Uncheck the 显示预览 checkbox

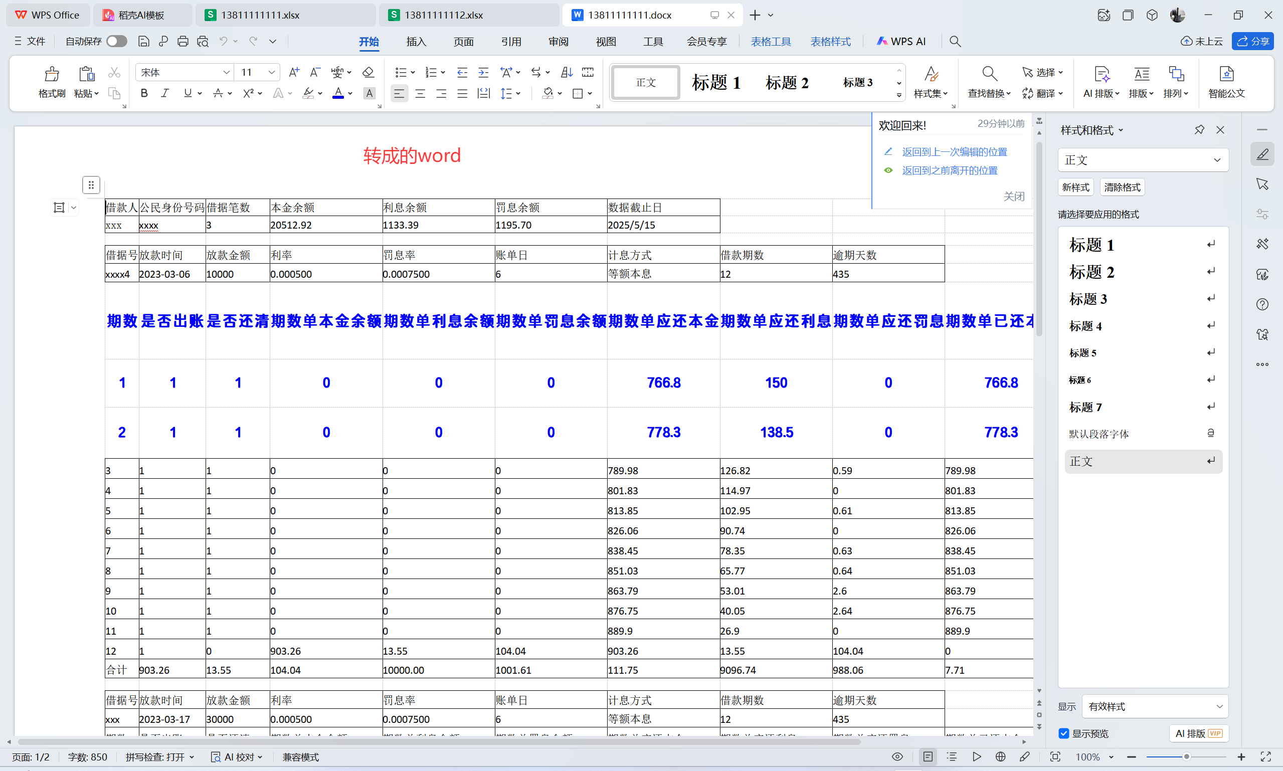(1064, 733)
